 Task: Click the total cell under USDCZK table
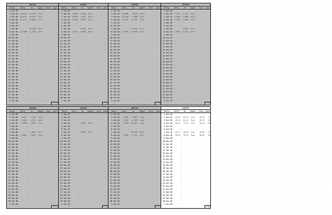[x=55, y=104]
